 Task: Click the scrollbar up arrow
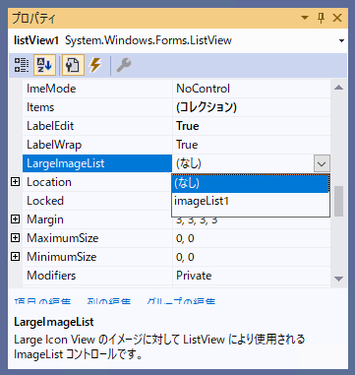click(338, 88)
